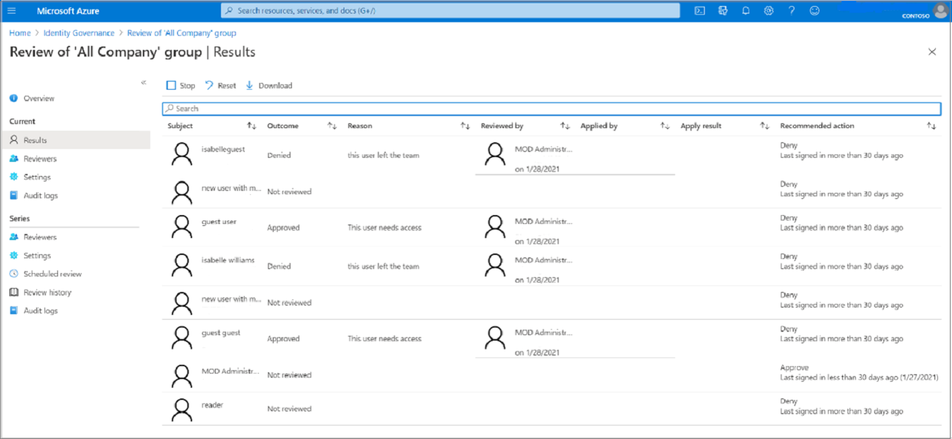Open portal Settings gear
952x439 pixels.
pyautogui.click(x=768, y=10)
